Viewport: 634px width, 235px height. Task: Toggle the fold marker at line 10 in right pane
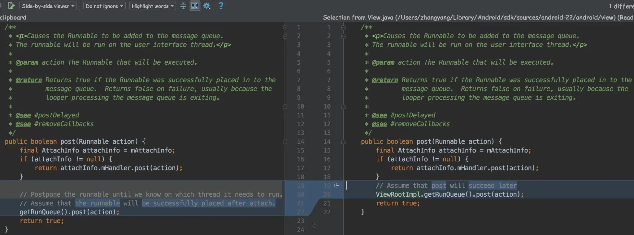(x=343, y=106)
